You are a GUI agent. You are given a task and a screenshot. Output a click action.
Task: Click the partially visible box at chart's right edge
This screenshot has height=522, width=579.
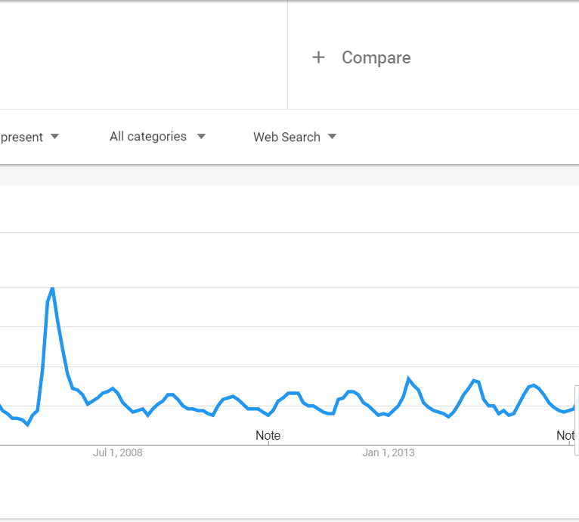(576, 419)
